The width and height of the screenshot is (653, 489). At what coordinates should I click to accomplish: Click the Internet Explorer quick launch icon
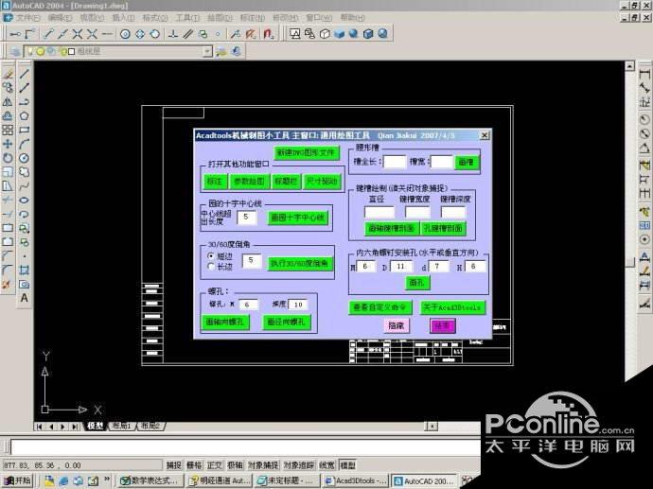(x=63, y=480)
